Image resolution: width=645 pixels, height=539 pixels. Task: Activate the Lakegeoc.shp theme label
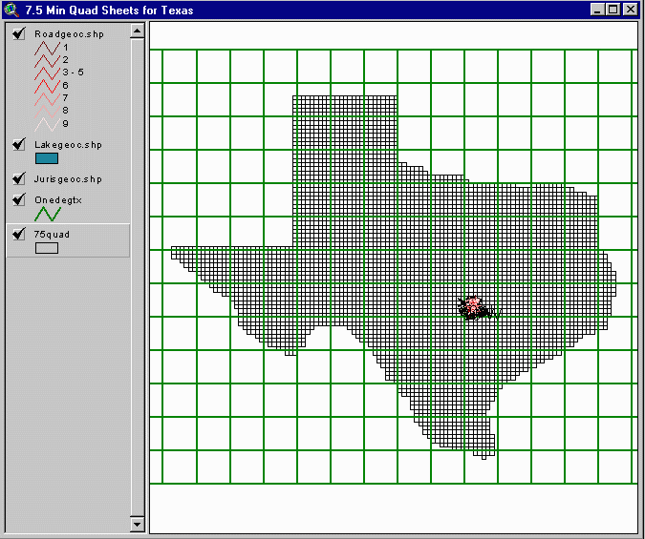[68, 145]
